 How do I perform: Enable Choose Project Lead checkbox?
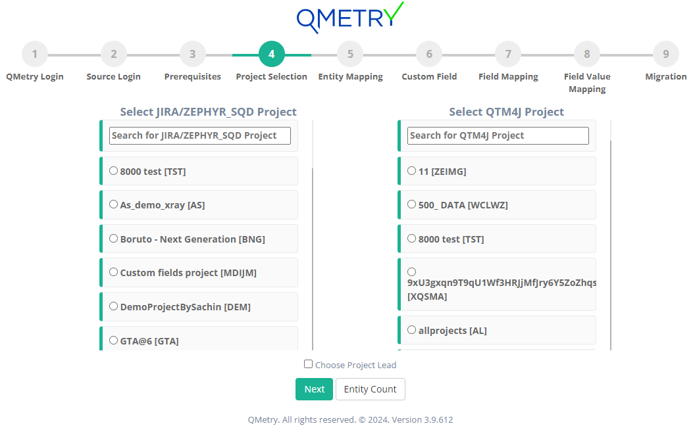309,364
